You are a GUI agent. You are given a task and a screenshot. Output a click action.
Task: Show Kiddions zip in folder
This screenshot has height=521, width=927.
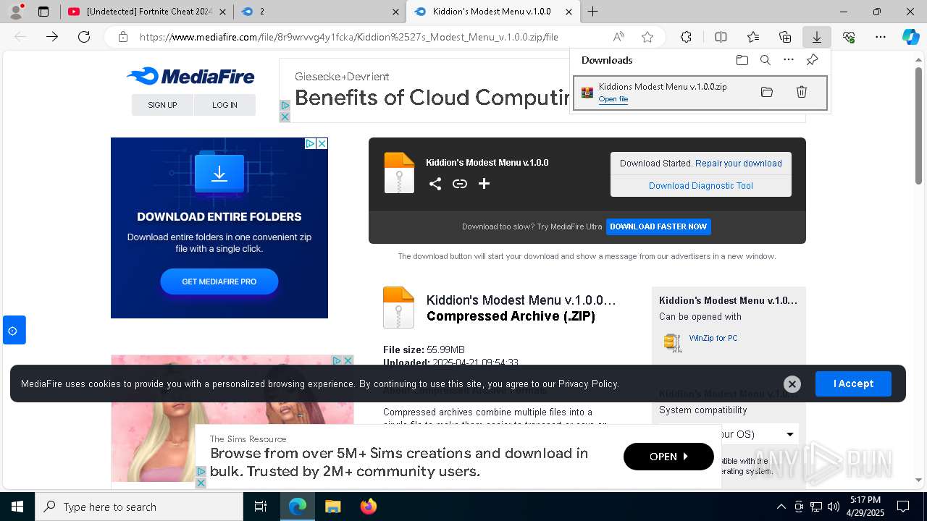tap(767, 92)
